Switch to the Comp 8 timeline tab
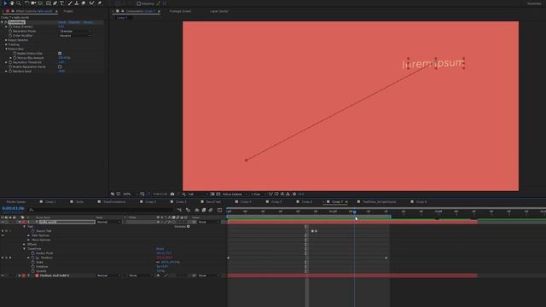 pyautogui.click(x=421, y=202)
